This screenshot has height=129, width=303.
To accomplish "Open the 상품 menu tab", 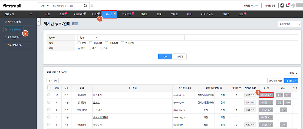I will [x=48, y=14].
